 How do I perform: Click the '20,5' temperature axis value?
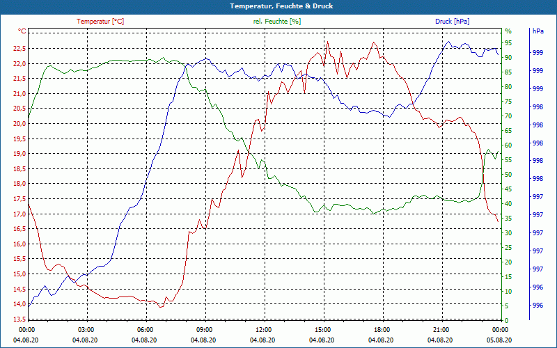click(19, 109)
